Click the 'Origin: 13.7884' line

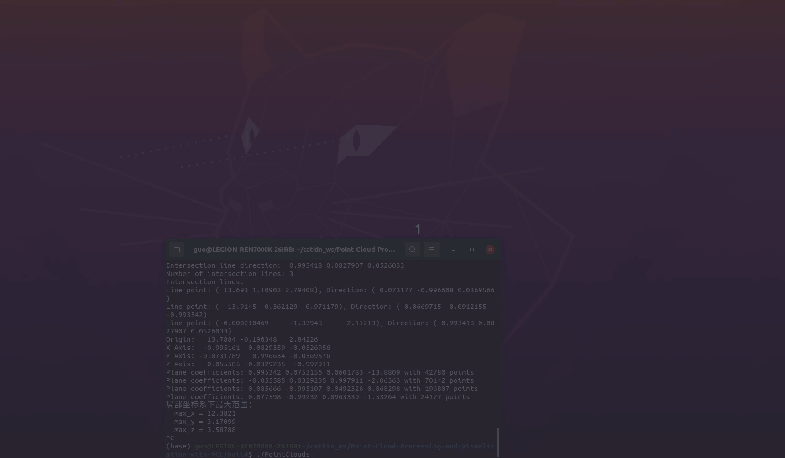coord(242,339)
